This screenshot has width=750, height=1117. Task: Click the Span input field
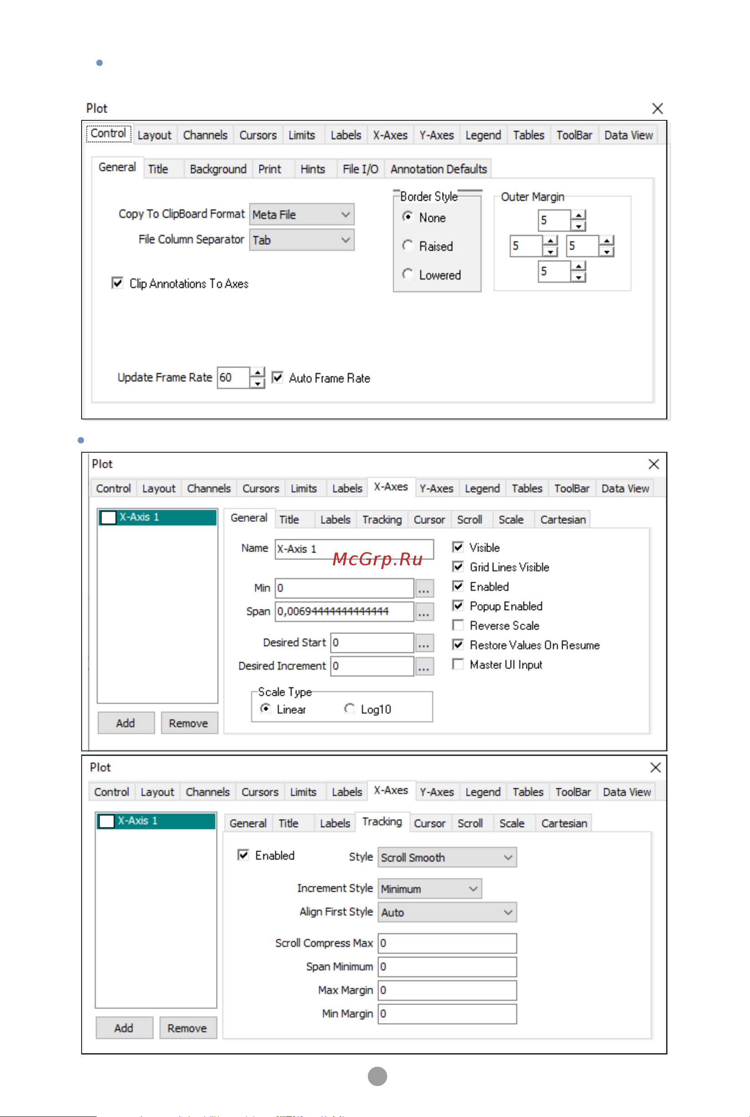(x=344, y=611)
